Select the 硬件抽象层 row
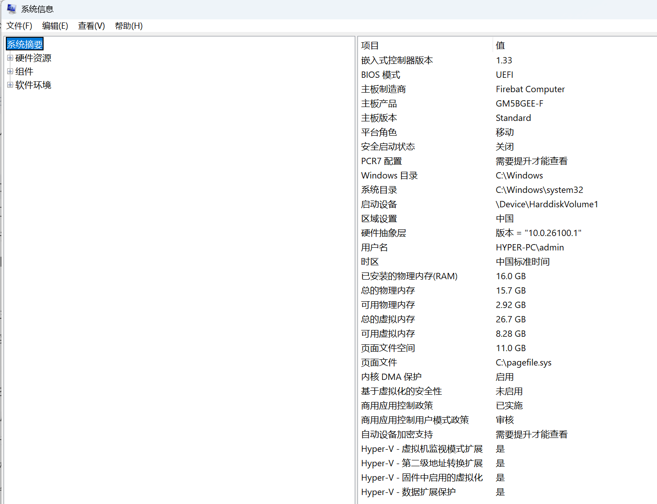This screenshot has width=657, height=504. coord(507,233)
